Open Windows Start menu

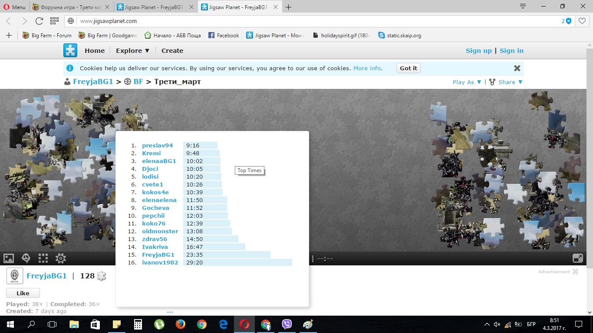(x=10, y=324)
